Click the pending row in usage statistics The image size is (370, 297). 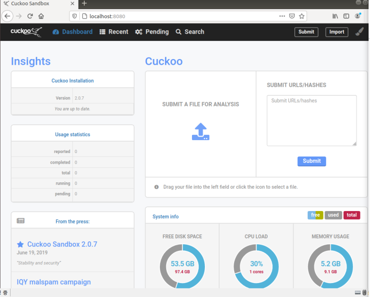coord(73,194)
